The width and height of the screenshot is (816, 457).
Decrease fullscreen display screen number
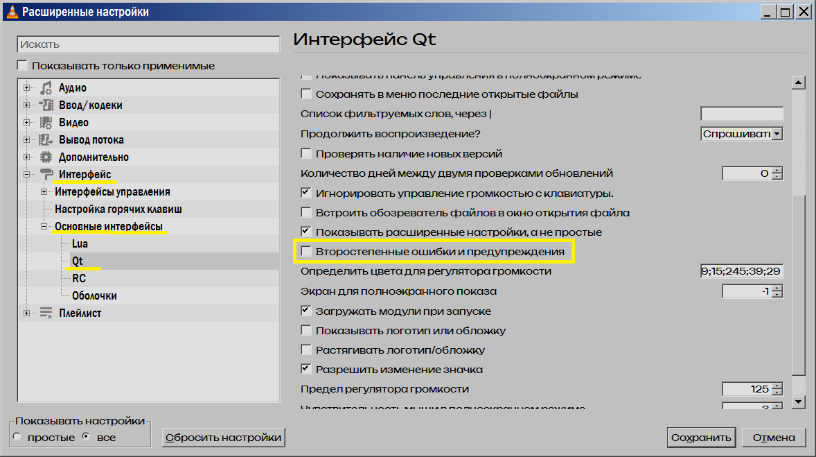coord(777,295)
